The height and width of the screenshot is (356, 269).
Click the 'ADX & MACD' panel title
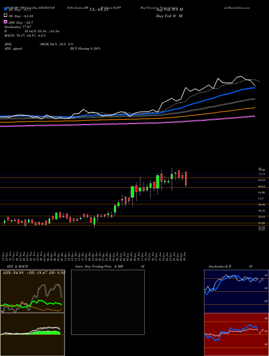point(17,266)
